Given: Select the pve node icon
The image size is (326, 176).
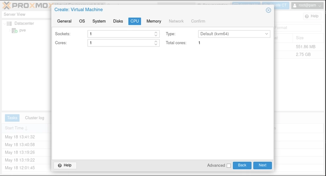Looking at the screenshot, I should pos(15,31).
